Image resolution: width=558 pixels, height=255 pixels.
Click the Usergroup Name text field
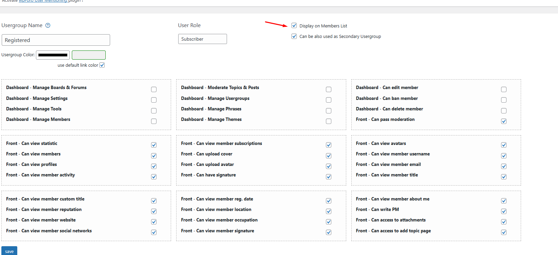click(x=56, y=40)
